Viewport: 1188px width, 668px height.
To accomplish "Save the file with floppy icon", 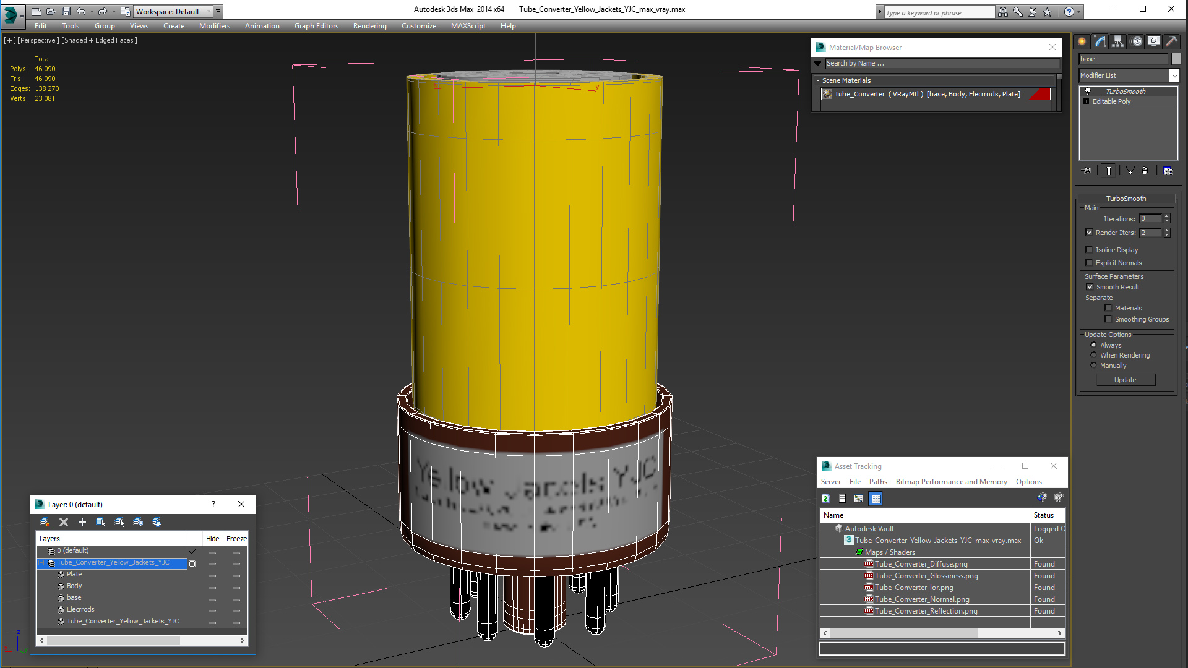I will click(x=66, y=11).
